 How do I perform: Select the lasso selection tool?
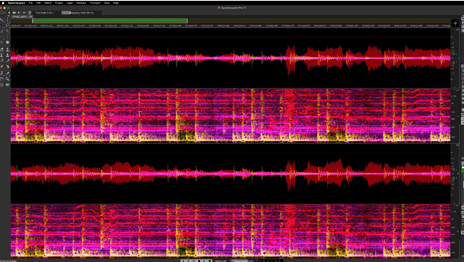point(8,25)
